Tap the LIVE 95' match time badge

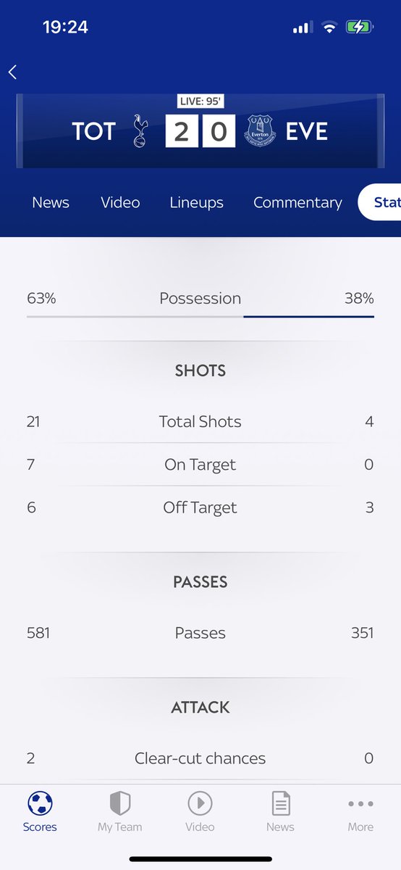click(200, 103)
